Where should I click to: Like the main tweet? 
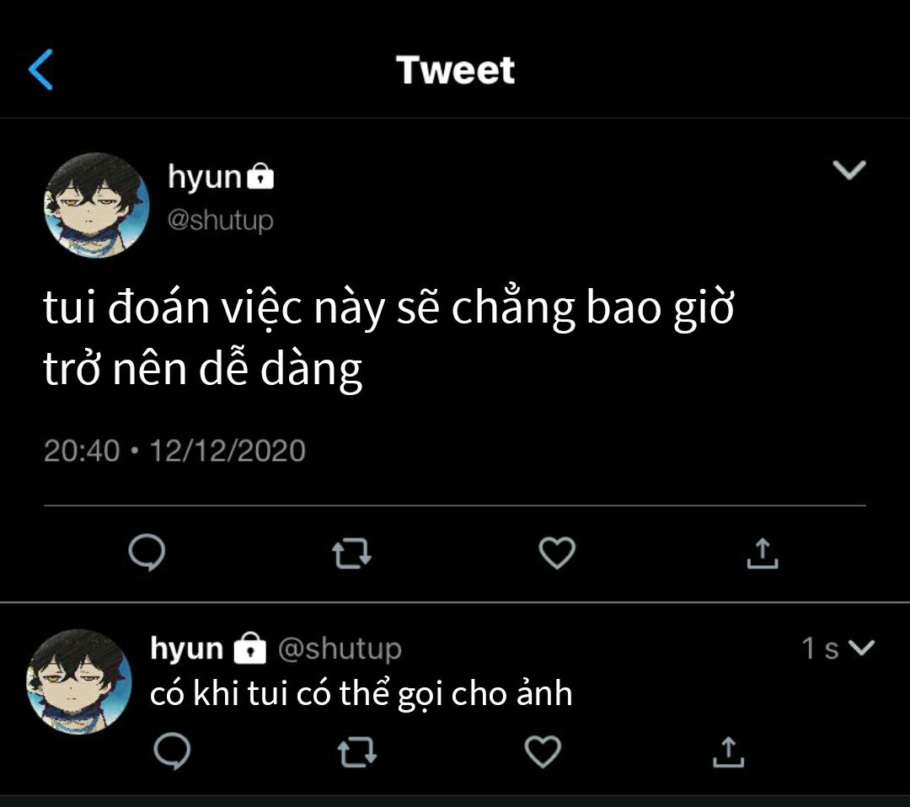pos(556,553)
